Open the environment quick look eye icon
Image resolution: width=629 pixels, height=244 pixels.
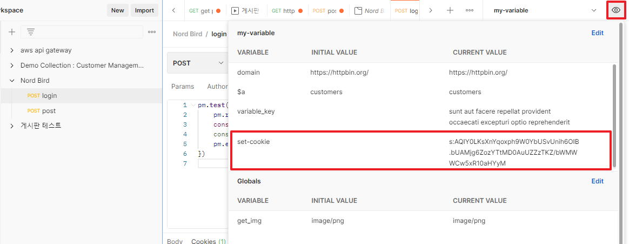point(616,10)
